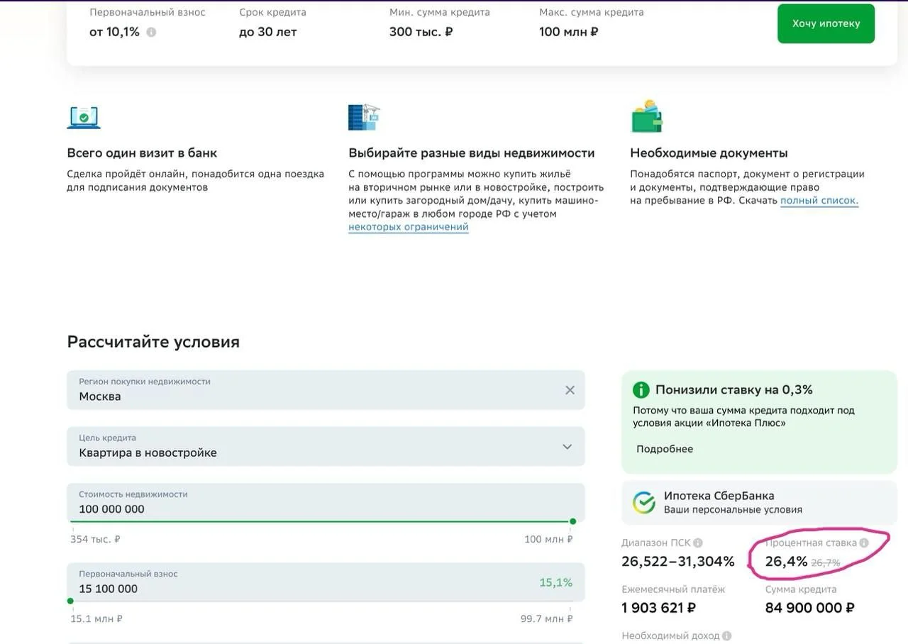Click the '15.1 млн ₽' slider minimum label
The height and width of the screenshot is (644, 908).
[96, 618]
